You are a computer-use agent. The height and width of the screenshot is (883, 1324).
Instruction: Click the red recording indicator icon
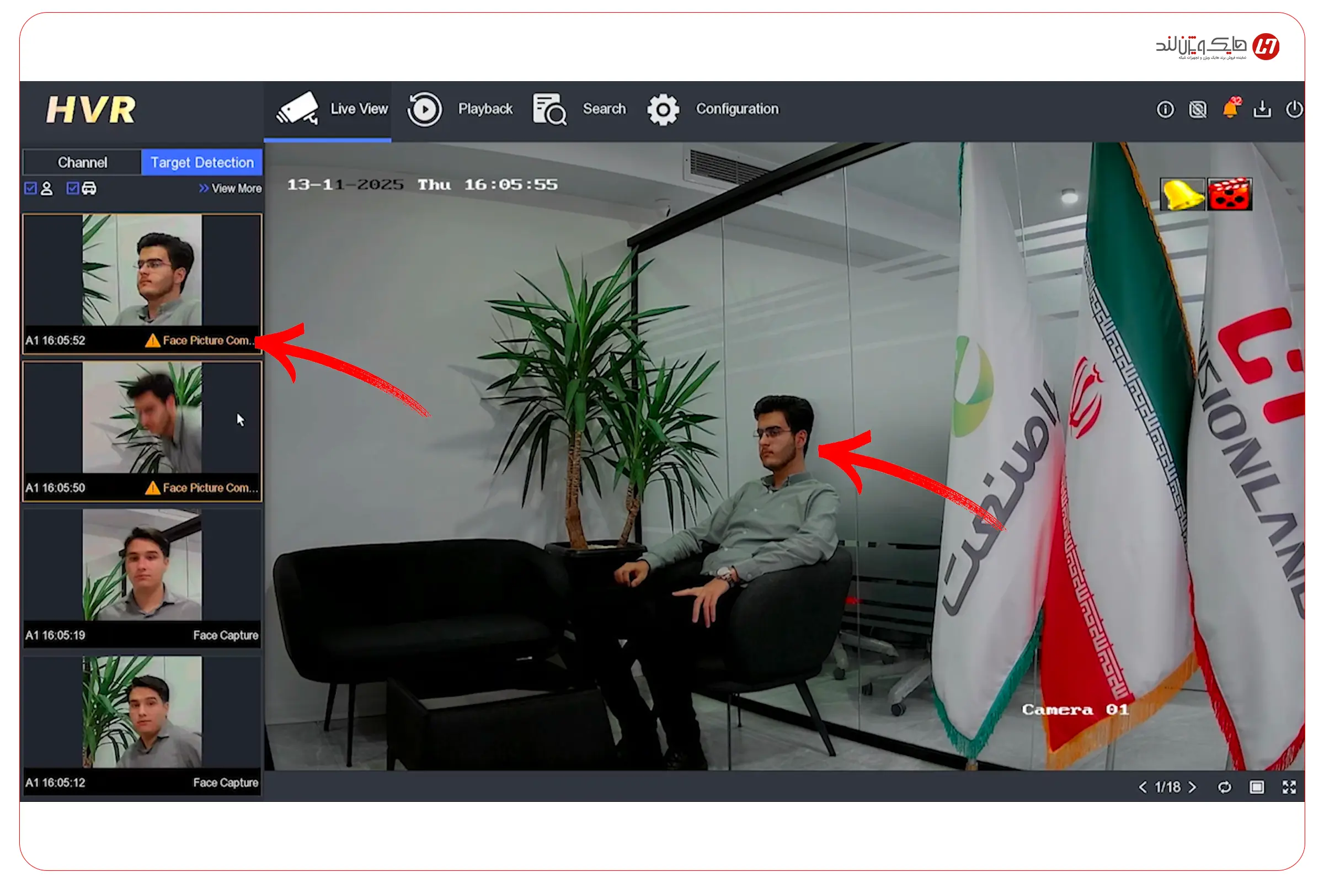1230,194
